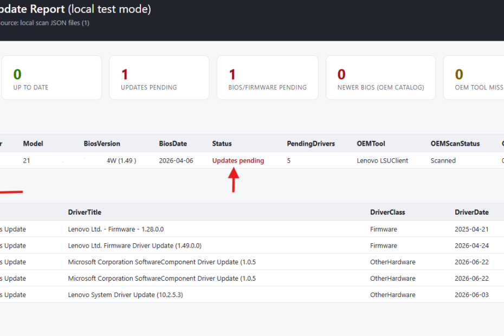Select the report title '(local test mode)'

point(109,9)
